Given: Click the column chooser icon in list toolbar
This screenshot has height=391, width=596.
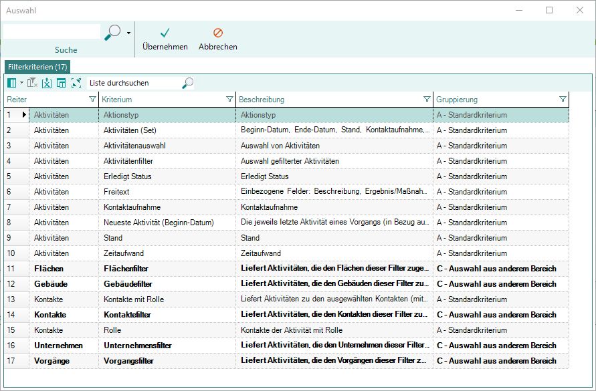Looking at the screenshot, I should (x=12, y=83).
